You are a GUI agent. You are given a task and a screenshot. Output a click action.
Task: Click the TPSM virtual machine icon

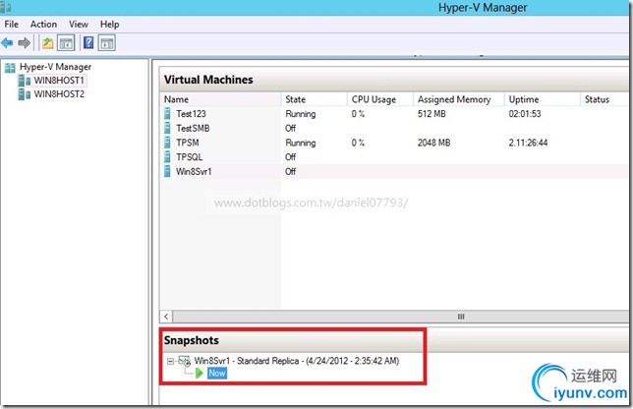coord(167,143)
